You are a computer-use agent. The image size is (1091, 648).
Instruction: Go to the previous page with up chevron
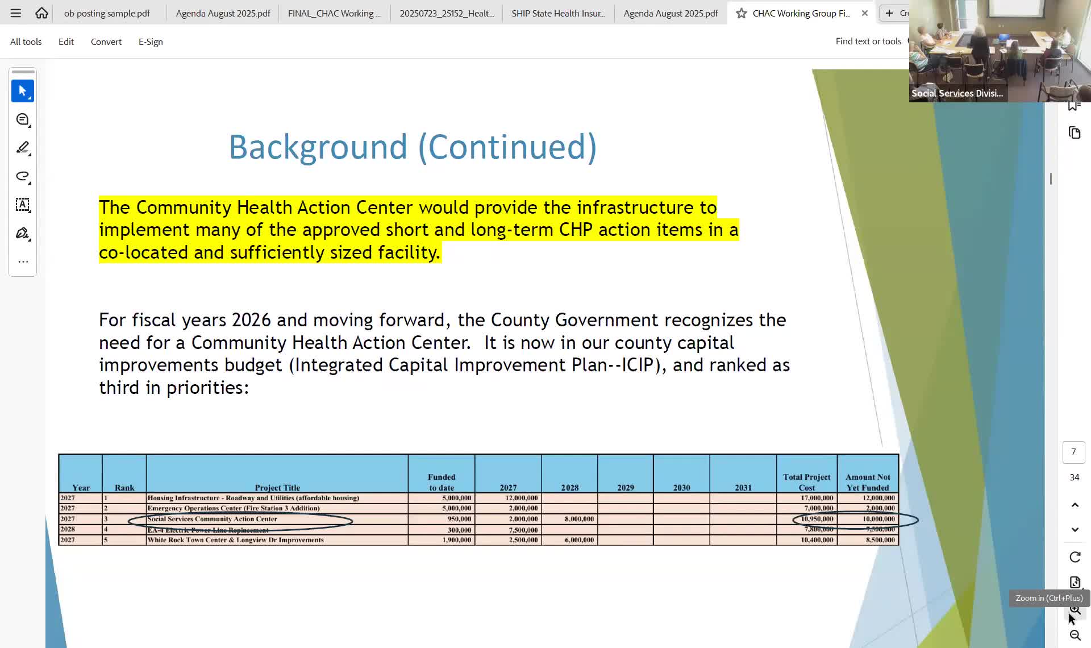pyautogui.click(x=1075, y=505)
